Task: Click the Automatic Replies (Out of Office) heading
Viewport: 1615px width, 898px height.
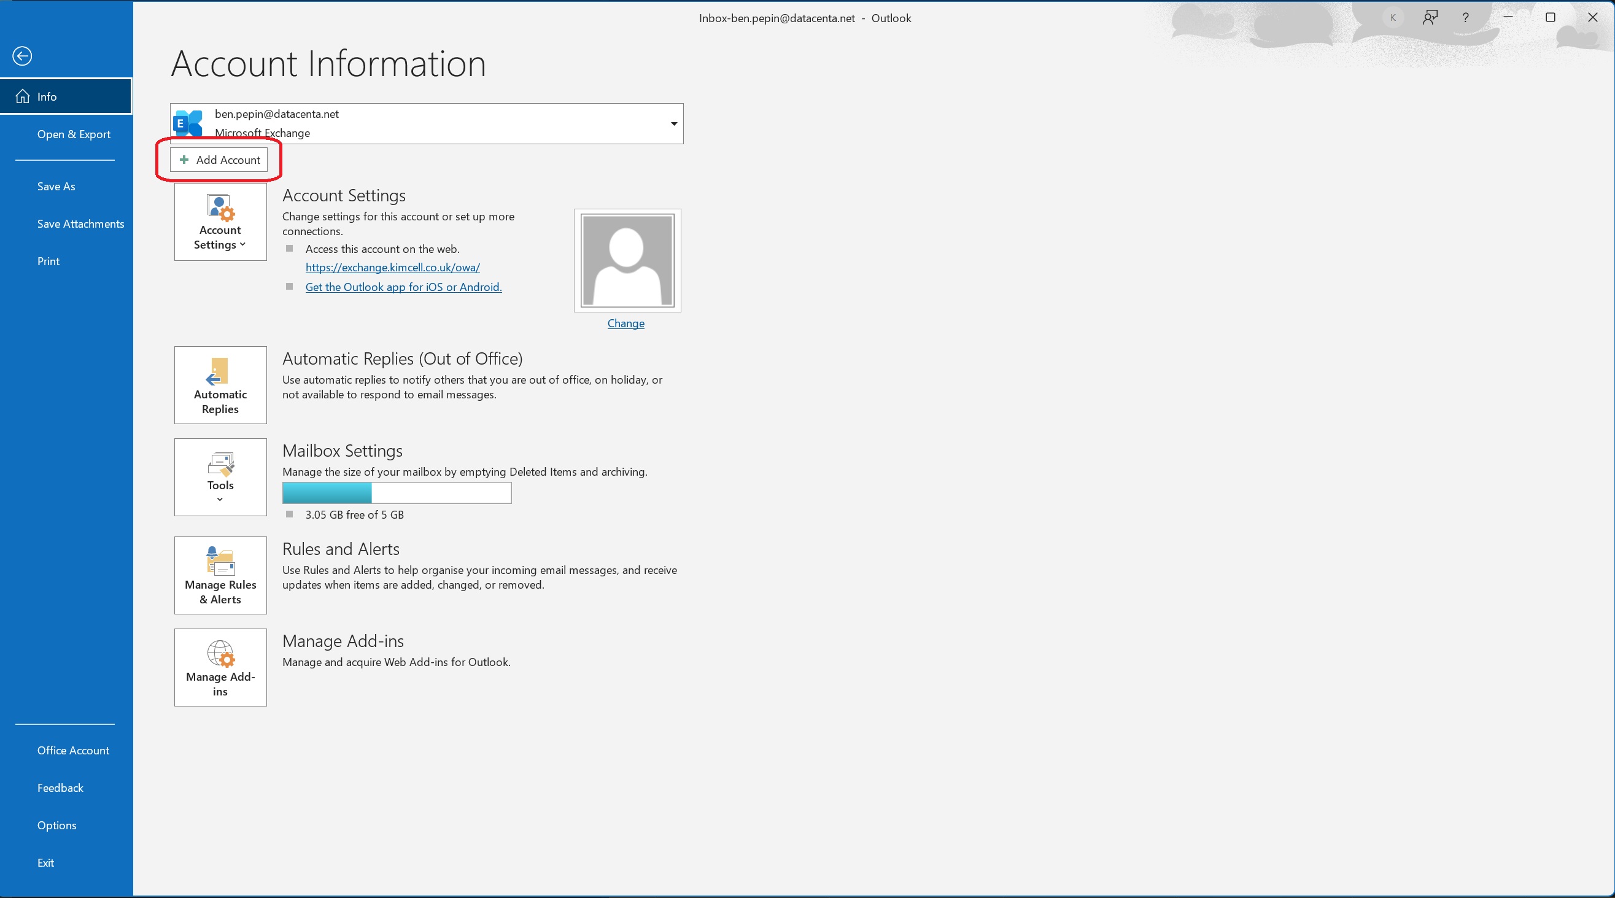Action: (x=403, y=358)
